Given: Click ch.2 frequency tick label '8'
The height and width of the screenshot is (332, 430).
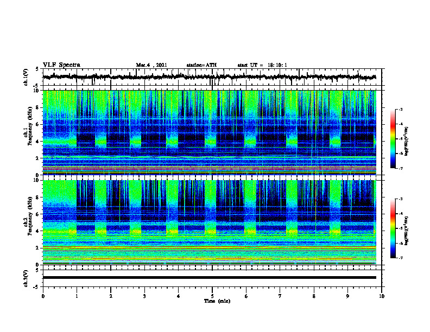Looking at the screenshot, I should click(x=38, y=197).
